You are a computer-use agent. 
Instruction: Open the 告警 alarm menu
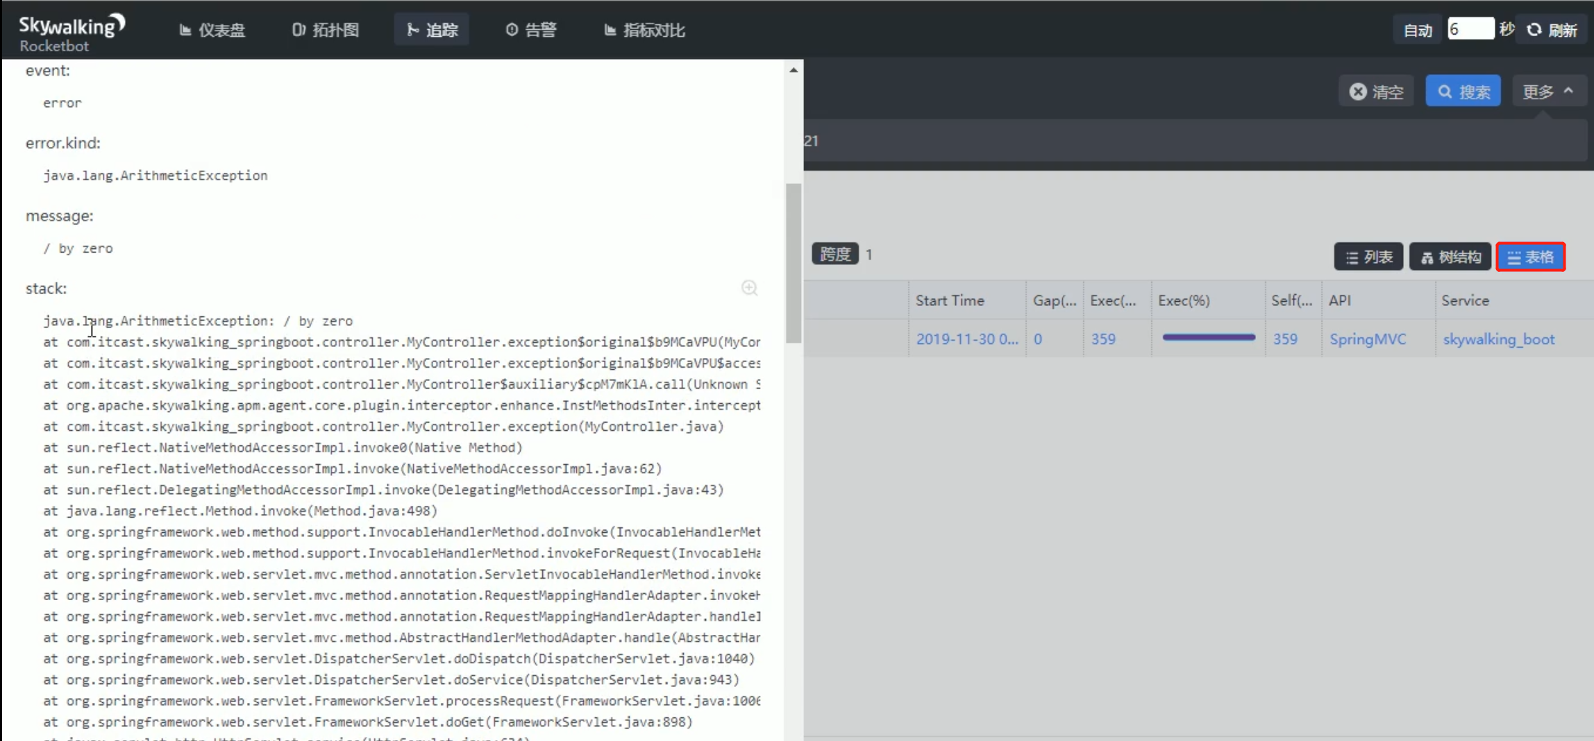531,30
